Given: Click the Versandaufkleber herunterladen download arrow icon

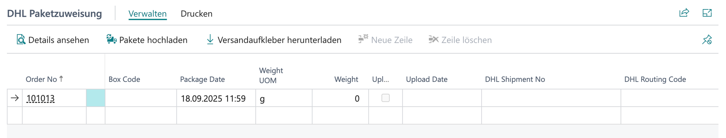Looking at the screenshot, I should click(210, 40).
